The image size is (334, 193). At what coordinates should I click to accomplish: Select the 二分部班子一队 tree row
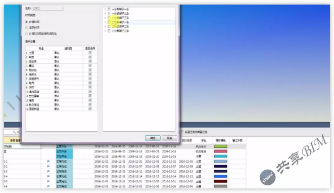click(x=139, y=22)
